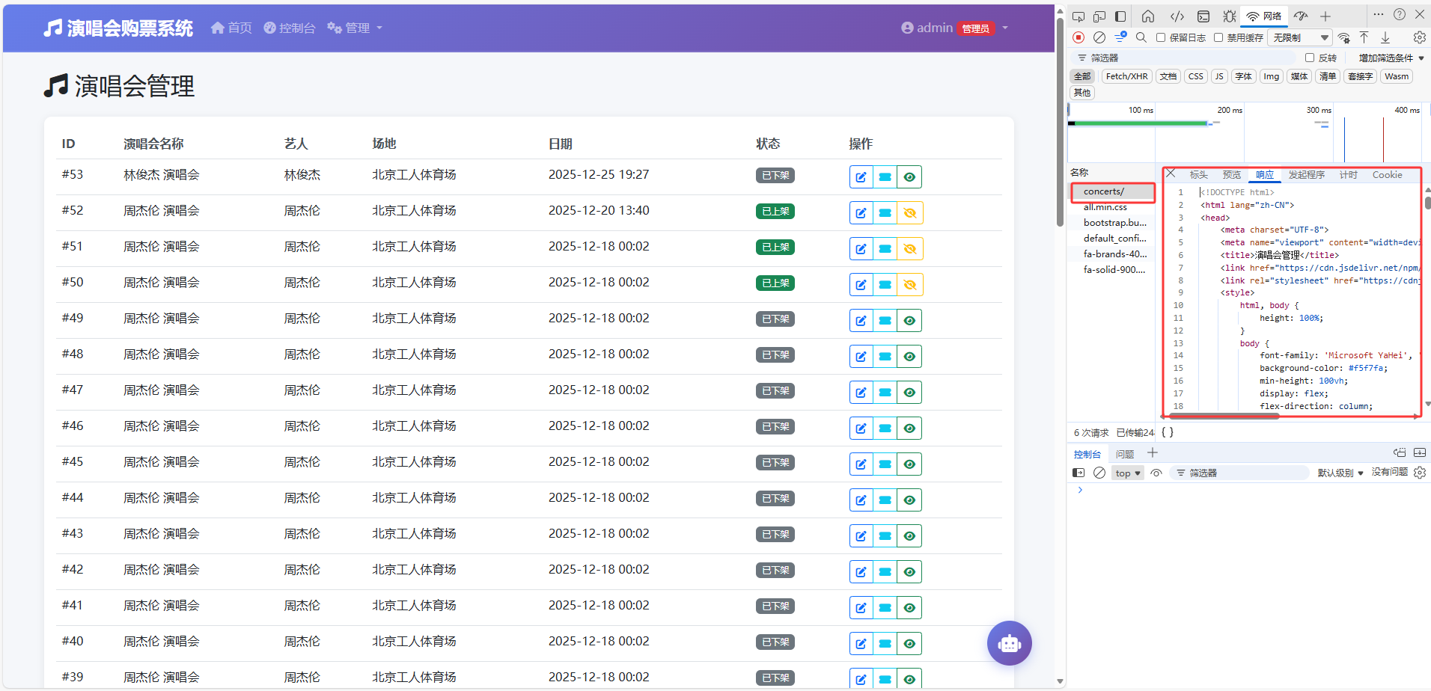Check the 禁用缓存 checkbox
The height and width of the screenshot is (691, 1431).
1218,37
